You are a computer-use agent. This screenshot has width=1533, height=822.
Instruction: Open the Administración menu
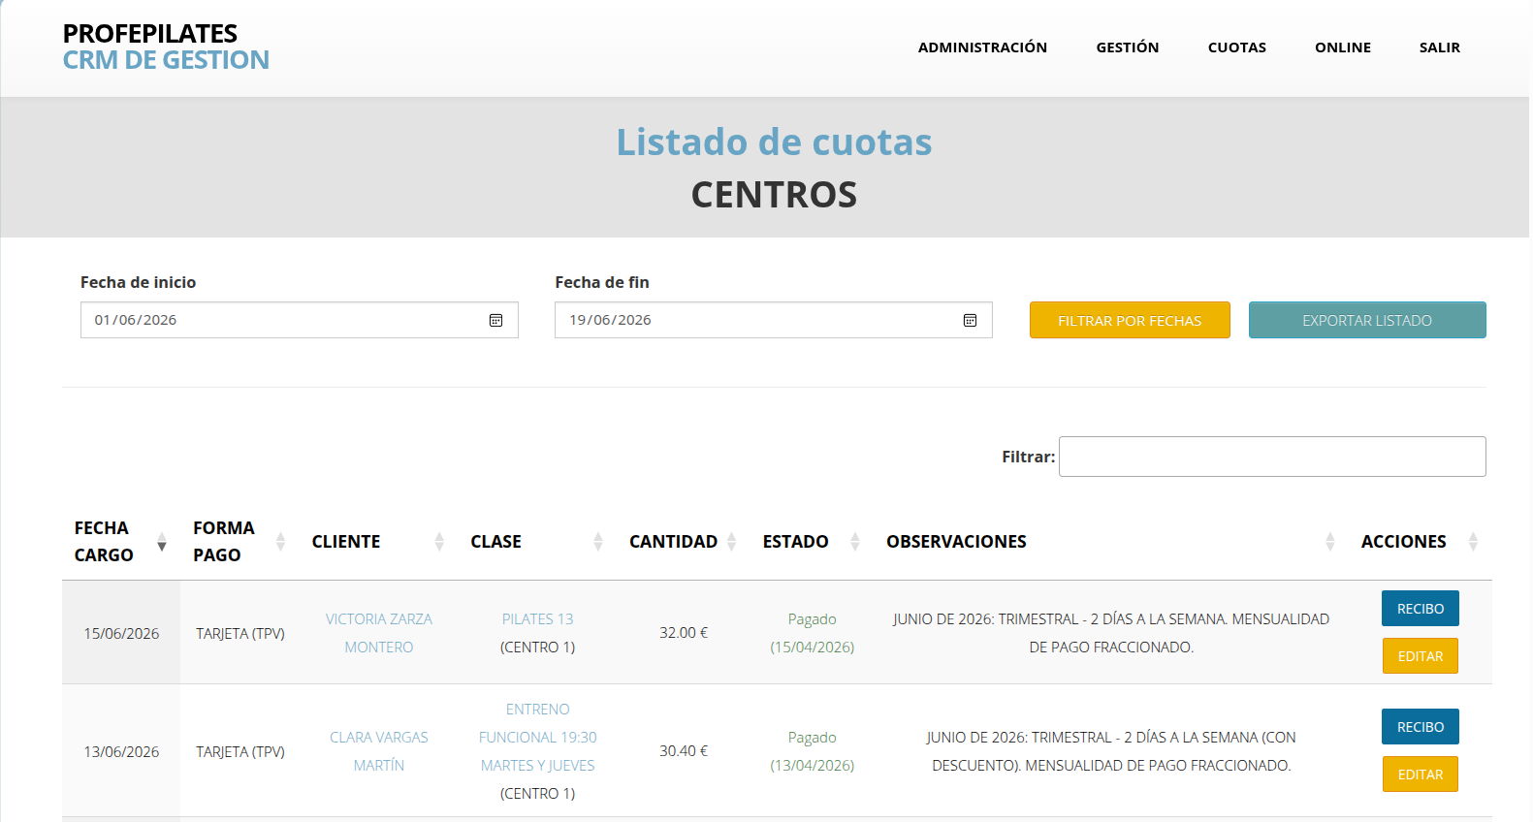click(982, 47)
